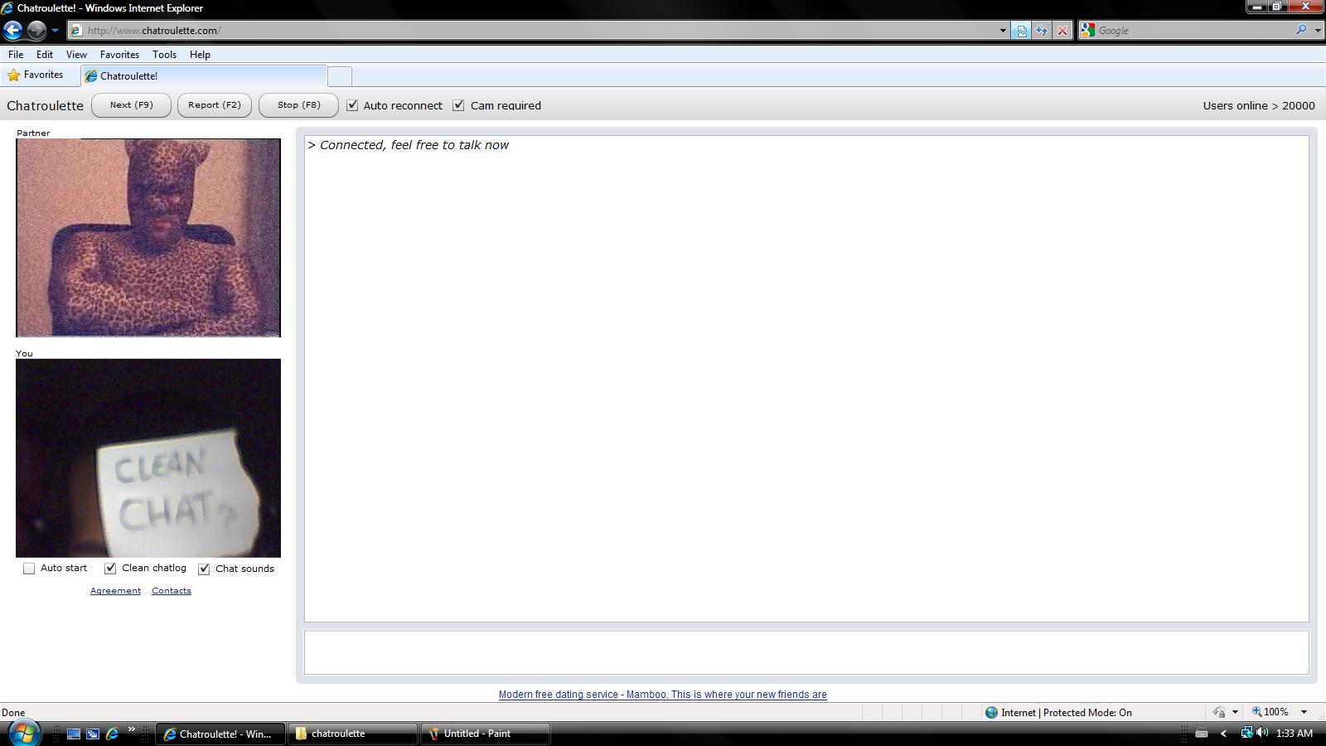Click the Report (F2) button
Image resolution: width=1326 pixels, height=746 pixels.
(x=215, y=105)
